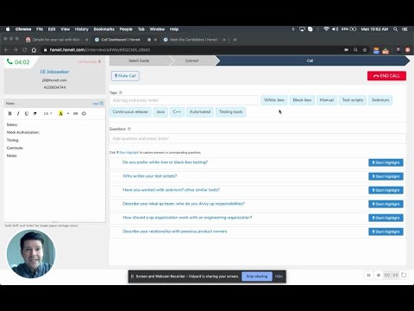Click the Automated tag
The image size is (414, 311).
[x=200, y=111]
